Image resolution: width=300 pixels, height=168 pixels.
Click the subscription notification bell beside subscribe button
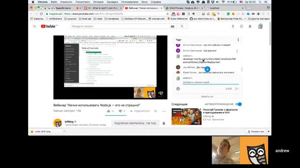click(164, 123)
